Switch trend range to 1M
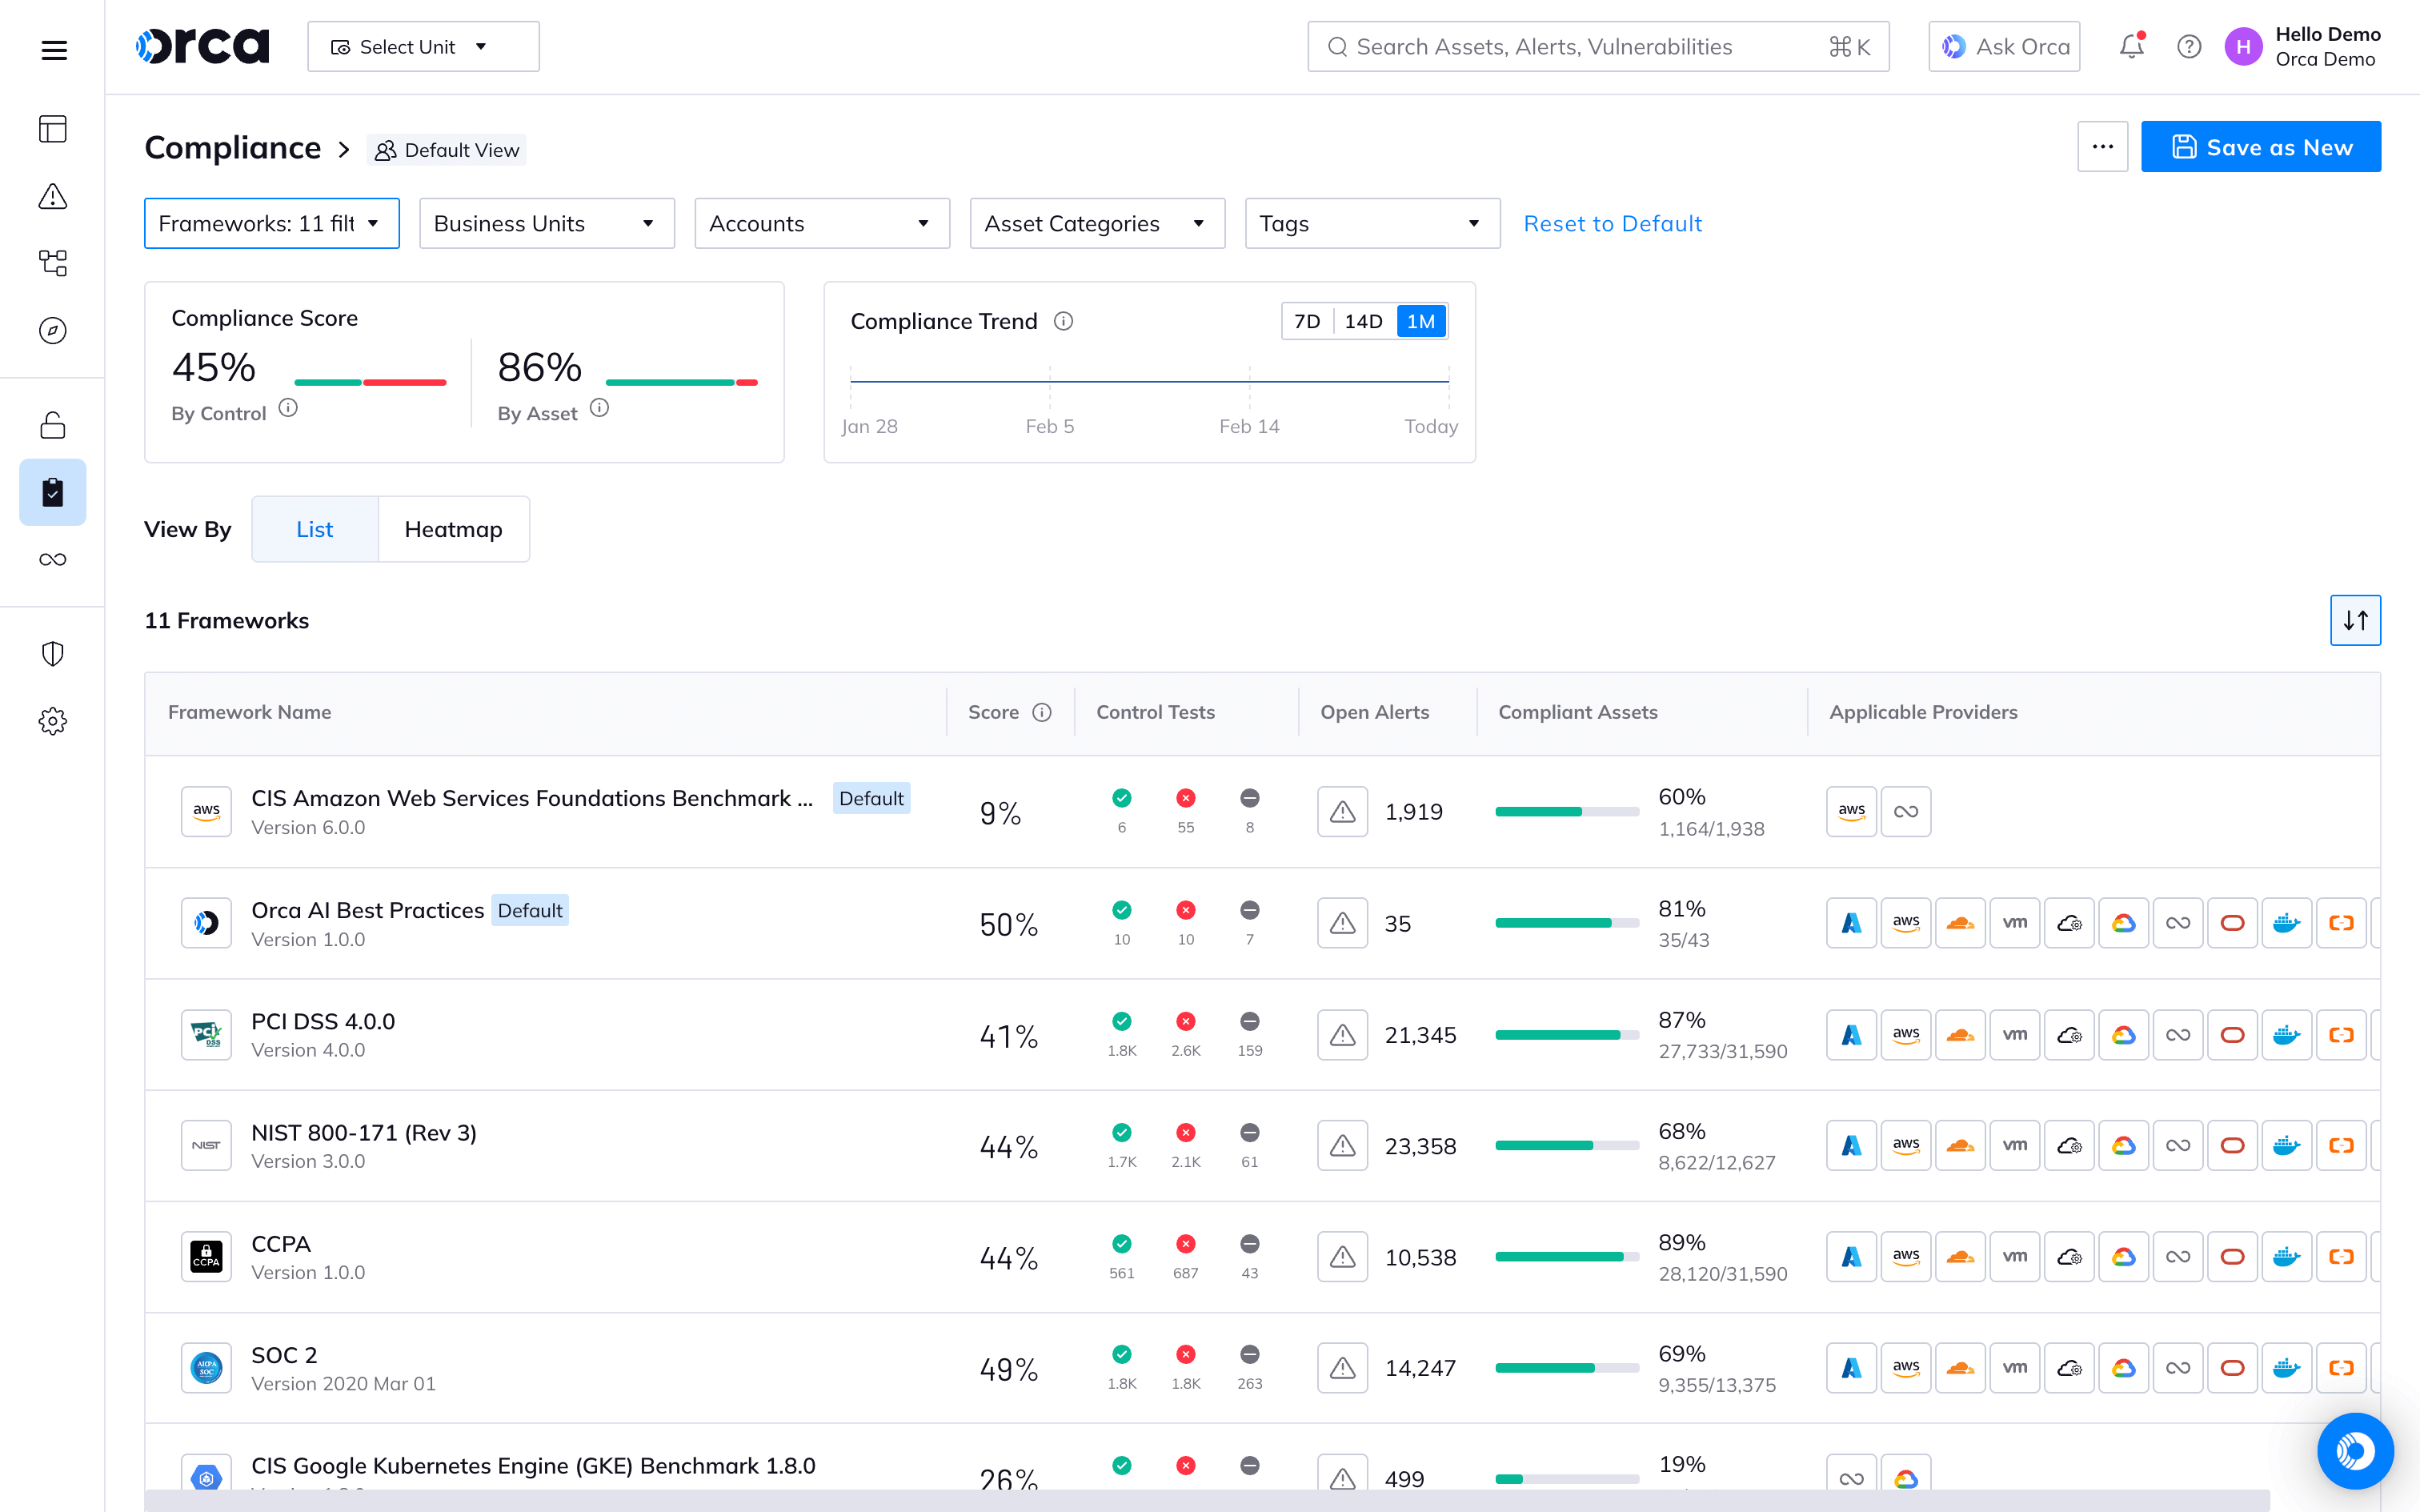Screen dimensions: 2420x1512 (1420, 321)
